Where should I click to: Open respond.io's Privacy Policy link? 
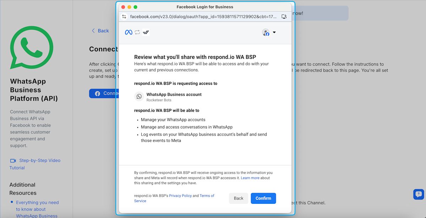click(x=180, y=196)
